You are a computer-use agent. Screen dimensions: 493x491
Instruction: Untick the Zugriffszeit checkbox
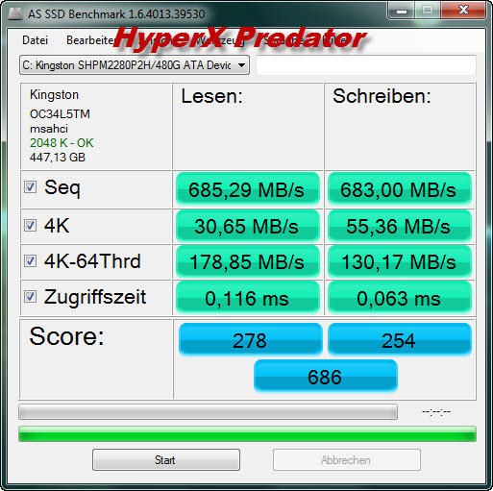coord(30,297)
